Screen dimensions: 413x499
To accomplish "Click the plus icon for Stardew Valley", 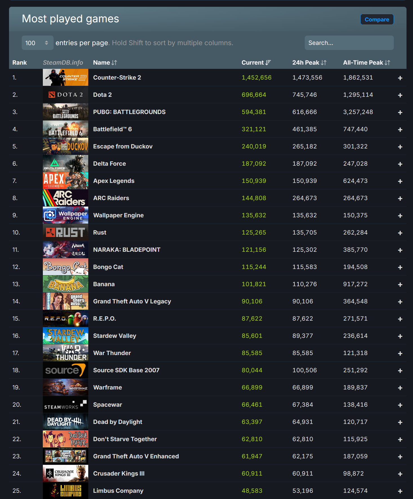I will tap(400, 336).
